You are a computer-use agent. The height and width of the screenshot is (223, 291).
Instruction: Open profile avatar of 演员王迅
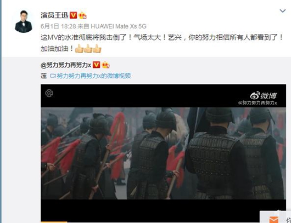point(24,21)
